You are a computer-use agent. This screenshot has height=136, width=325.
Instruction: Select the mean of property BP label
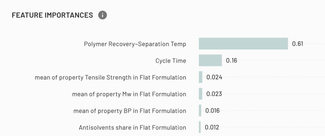tap(130, 111)
